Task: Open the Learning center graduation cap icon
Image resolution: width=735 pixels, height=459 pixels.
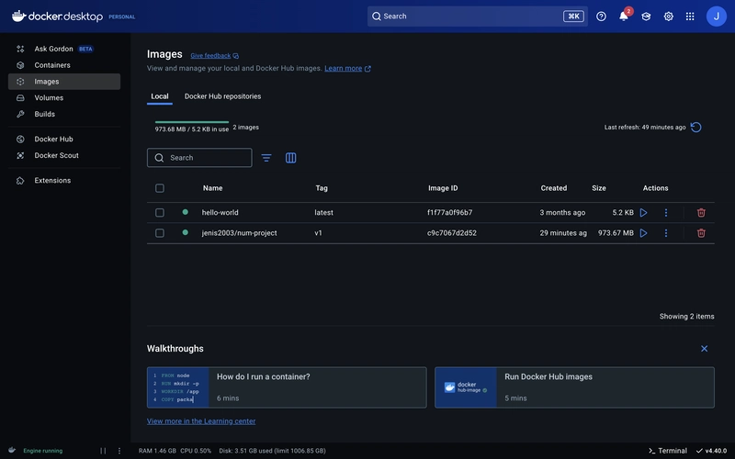Action: [646, 17]
